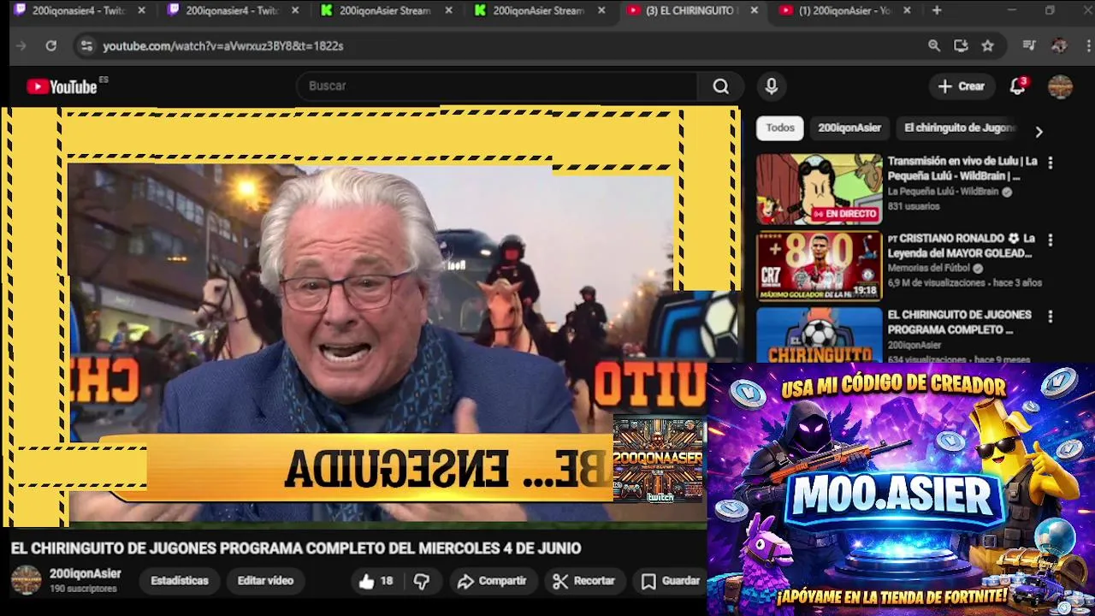The height and width of the screenshot is (616, 1095).
Task: Open options for El Chiringuito Programa Completo suggestion
Action: [1051, 317]
